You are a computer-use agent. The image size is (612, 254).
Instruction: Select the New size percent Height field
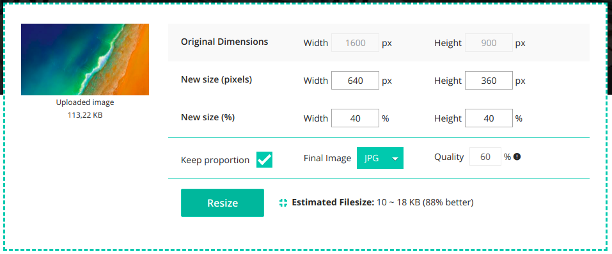(x=489, y=118)
